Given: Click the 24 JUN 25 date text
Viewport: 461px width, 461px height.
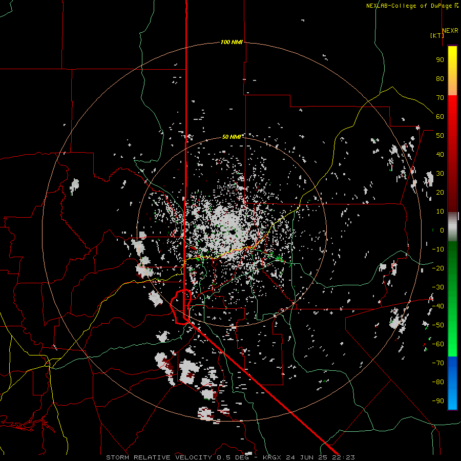Looking at the screenshot, I should (307, 457).
